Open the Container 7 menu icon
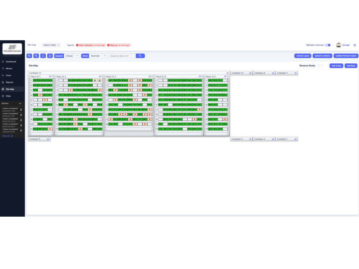The height and width of the screenshot is (269, 359). 295,73
